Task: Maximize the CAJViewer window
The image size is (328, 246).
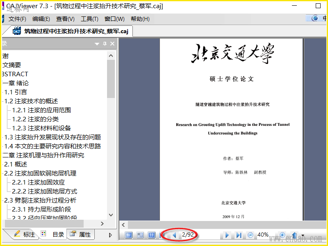Action: click(318, 6)
